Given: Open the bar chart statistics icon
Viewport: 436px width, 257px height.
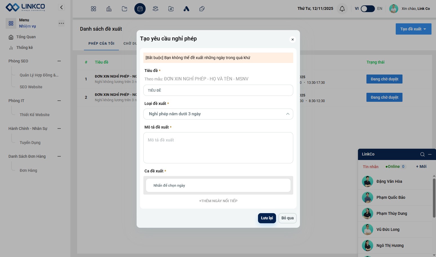Looking at the screenshot, I should click(x=109, y=9).
